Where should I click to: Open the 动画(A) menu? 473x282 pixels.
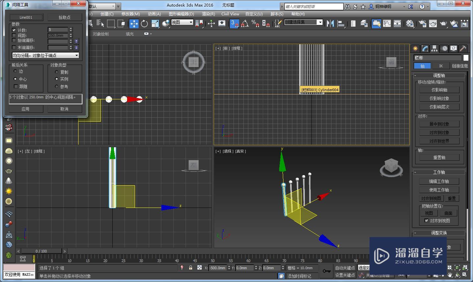[154, 14]
